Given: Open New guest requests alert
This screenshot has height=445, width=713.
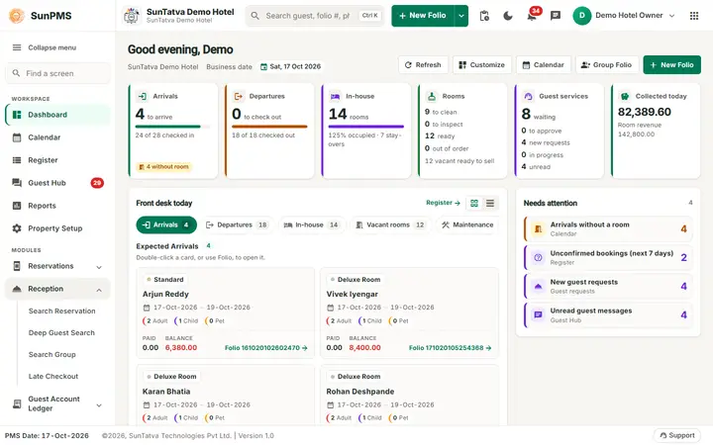Looking at the screenshot, I should click(x=608, y=286).
